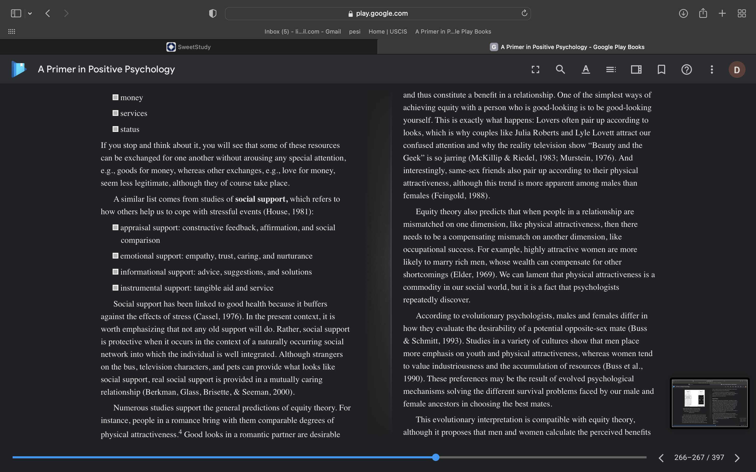This screenshot has height=472, width=756.
Task: Open search within the book
Action: pyautogui.click(x=560, y=69)
